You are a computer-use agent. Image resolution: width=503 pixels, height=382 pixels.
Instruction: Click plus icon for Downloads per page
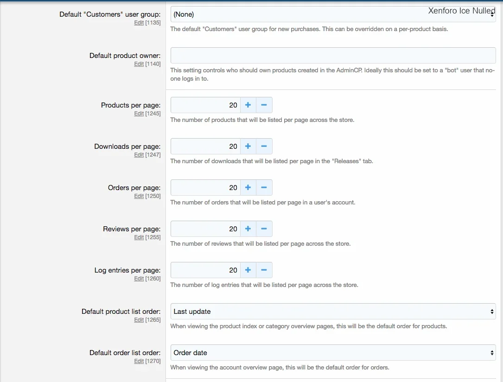click(x=248, y=146)
